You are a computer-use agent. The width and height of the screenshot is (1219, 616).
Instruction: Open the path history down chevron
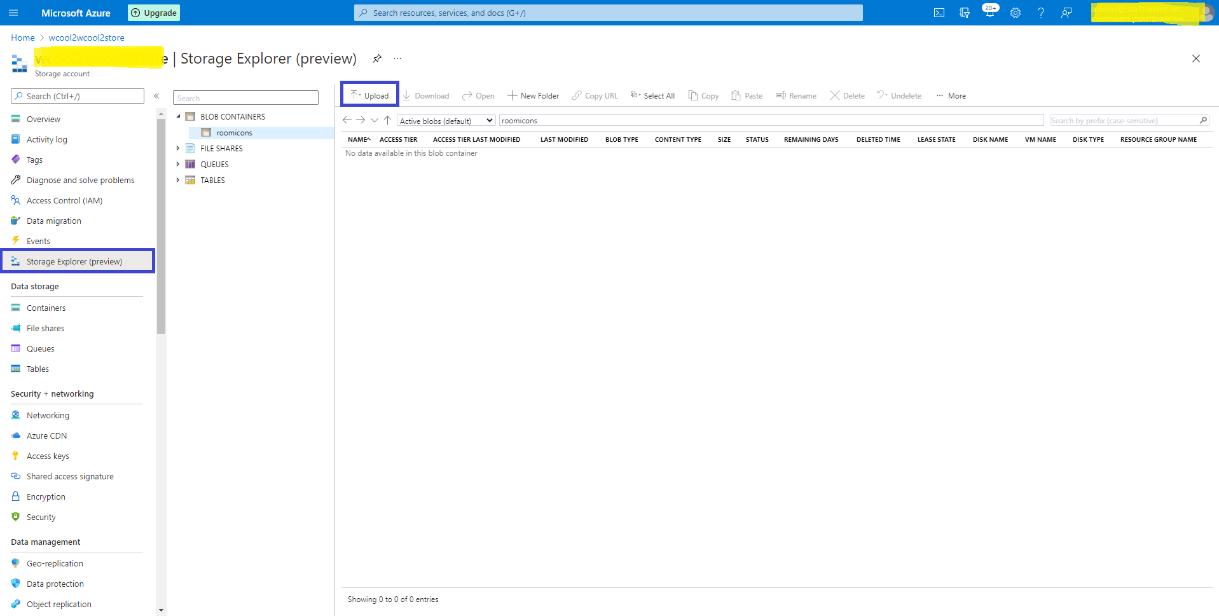375,120
